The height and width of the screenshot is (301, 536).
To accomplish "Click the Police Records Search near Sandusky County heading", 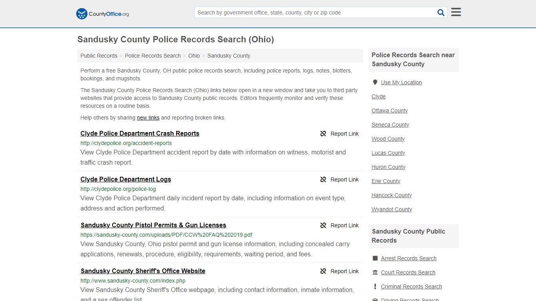I will click(413, 60).
